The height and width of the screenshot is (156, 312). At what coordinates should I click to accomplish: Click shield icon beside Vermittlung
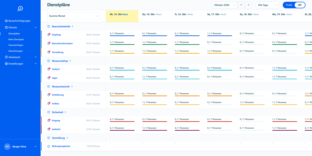48,138
